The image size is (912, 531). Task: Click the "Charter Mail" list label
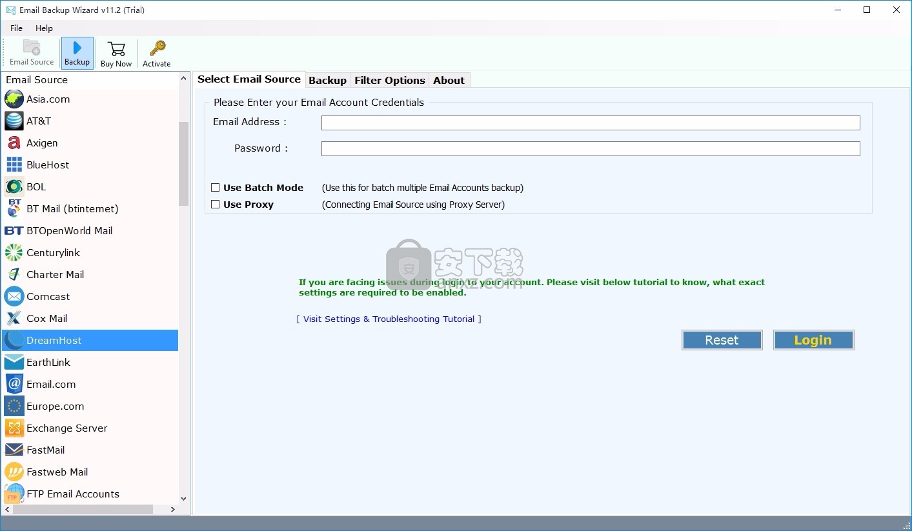pyautogui.click(x=55, y=275)
